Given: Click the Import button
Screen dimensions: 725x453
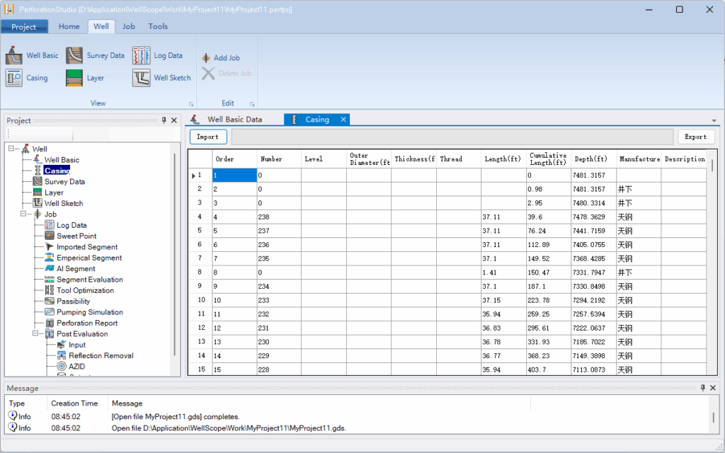Looking at the screenshot, I should pyautogui.click(x=207, y=137).
